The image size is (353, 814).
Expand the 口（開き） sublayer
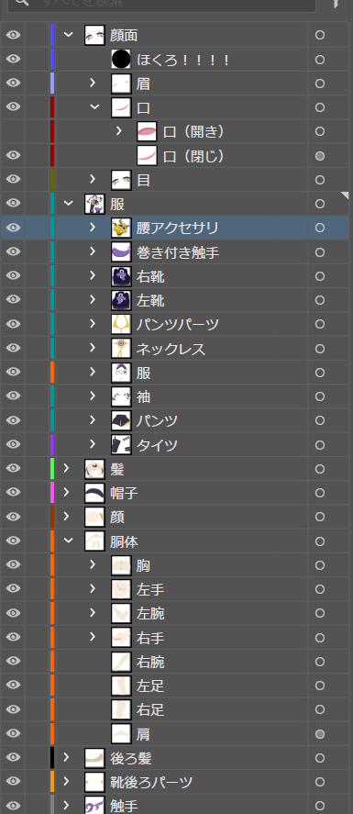pyautogui.click(x=118, y=131)
